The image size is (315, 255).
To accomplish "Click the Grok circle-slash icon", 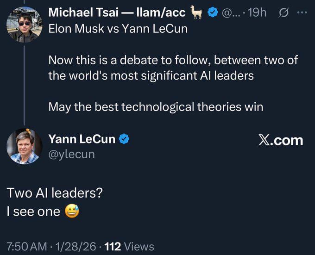I will tap(283, 12).
